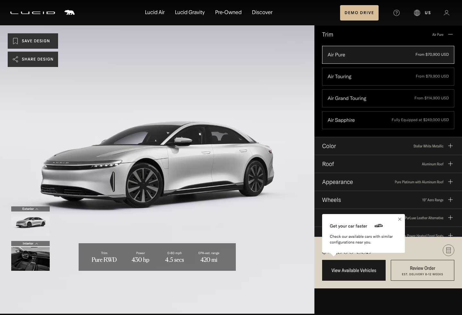Click the '420 mi' range spec
This screenshot has height=315, width=462.
tap(209, 260)
